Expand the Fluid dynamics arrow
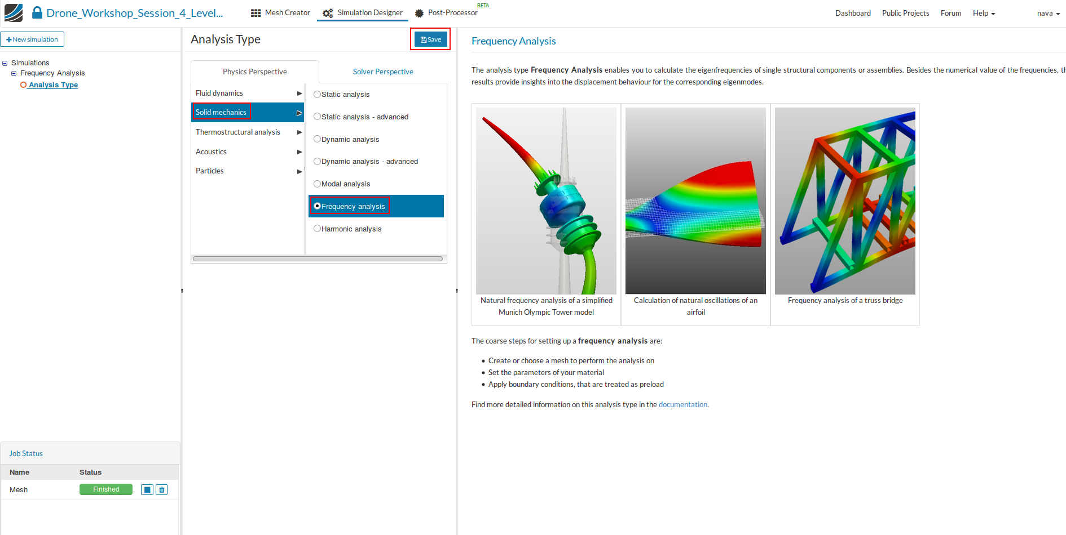The image size is (1066, 535). [299, 93]
